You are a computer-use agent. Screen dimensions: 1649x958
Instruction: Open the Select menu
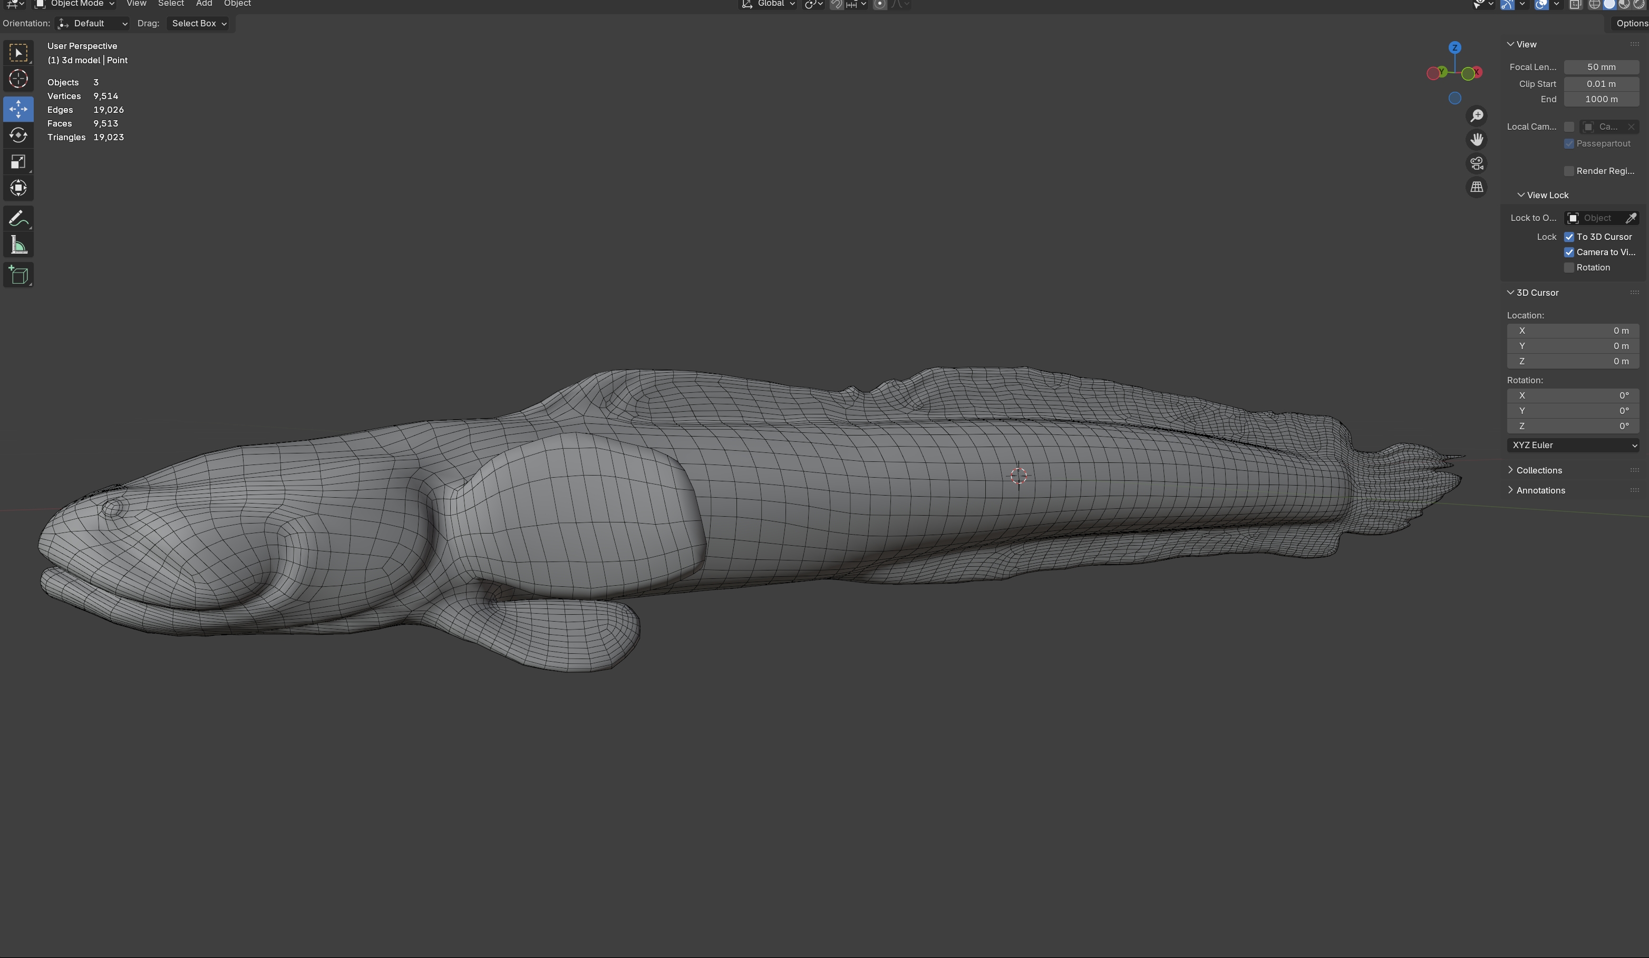[171, 4]
